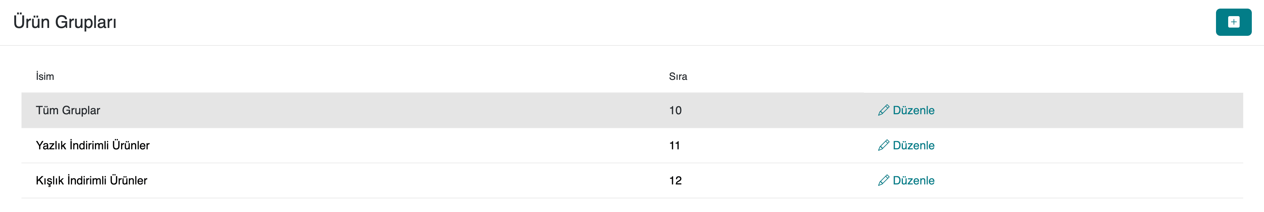
Task: Click the Ürün Grupları page heading
Action: (65, 22)
